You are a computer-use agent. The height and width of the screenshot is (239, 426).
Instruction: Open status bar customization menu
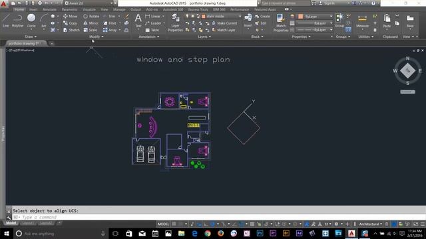[423, 224]
